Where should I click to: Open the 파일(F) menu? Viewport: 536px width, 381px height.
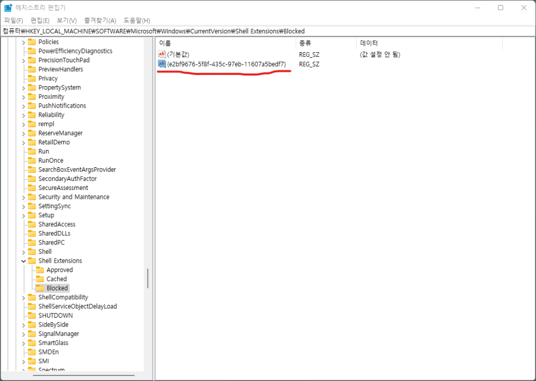[14, 21]
